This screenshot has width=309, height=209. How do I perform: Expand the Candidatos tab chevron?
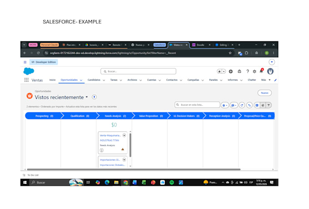(104, 80)
